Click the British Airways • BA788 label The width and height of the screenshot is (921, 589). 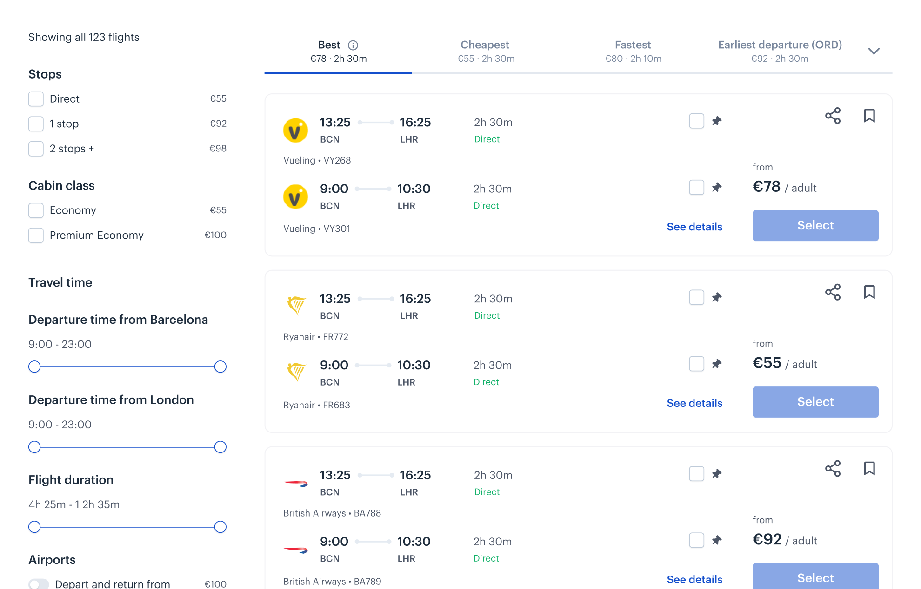tap(332, 513)
